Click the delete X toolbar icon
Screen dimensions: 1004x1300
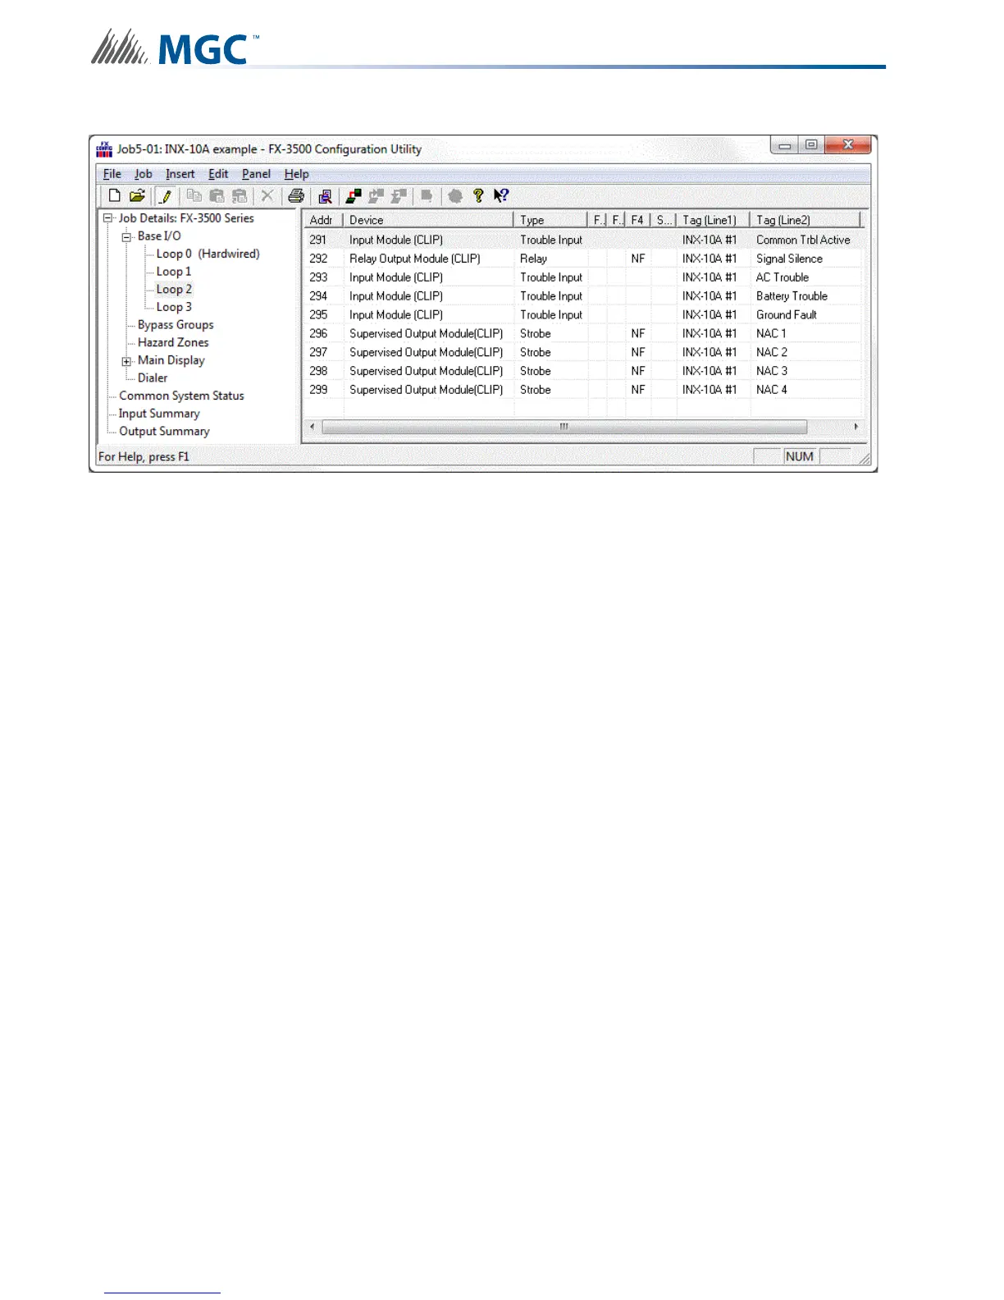pos(267,195)
